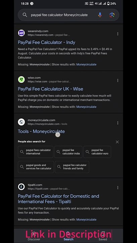
Task: Open three-dot menu for tipalti.com result
Action: [118, 188]
